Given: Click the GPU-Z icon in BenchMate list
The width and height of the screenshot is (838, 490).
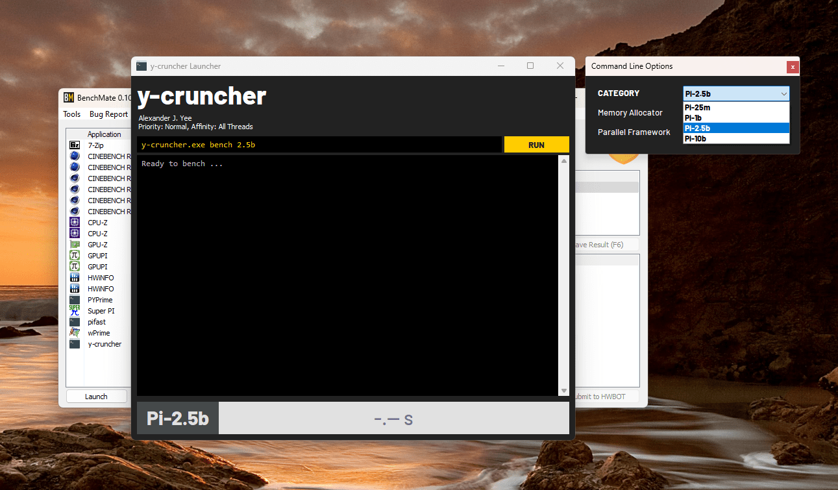Looking at the screenshot, I should 75,245.
